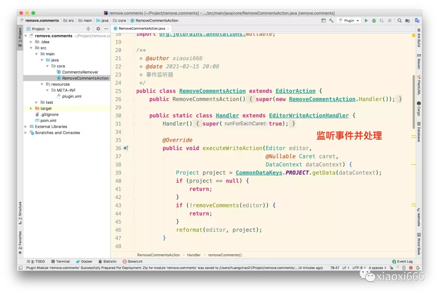Open the Docker tool window

coord(85,261)
